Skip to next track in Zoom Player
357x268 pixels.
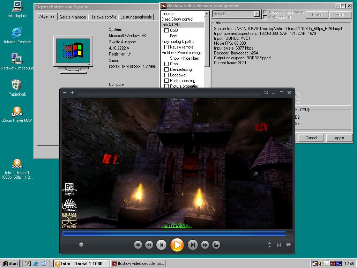coord(193,245)
